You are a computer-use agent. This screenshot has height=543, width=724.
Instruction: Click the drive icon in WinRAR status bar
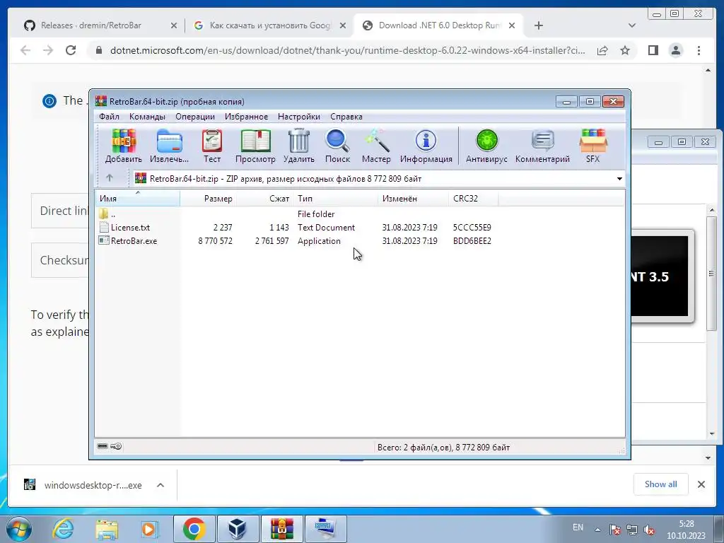pos(103,446)
